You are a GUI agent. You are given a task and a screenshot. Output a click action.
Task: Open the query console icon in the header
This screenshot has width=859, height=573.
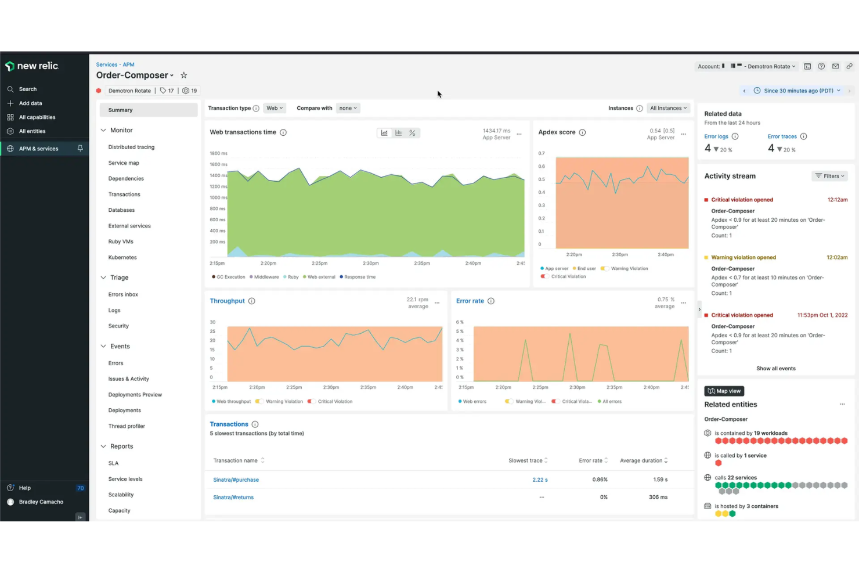(x=807, y=66)
